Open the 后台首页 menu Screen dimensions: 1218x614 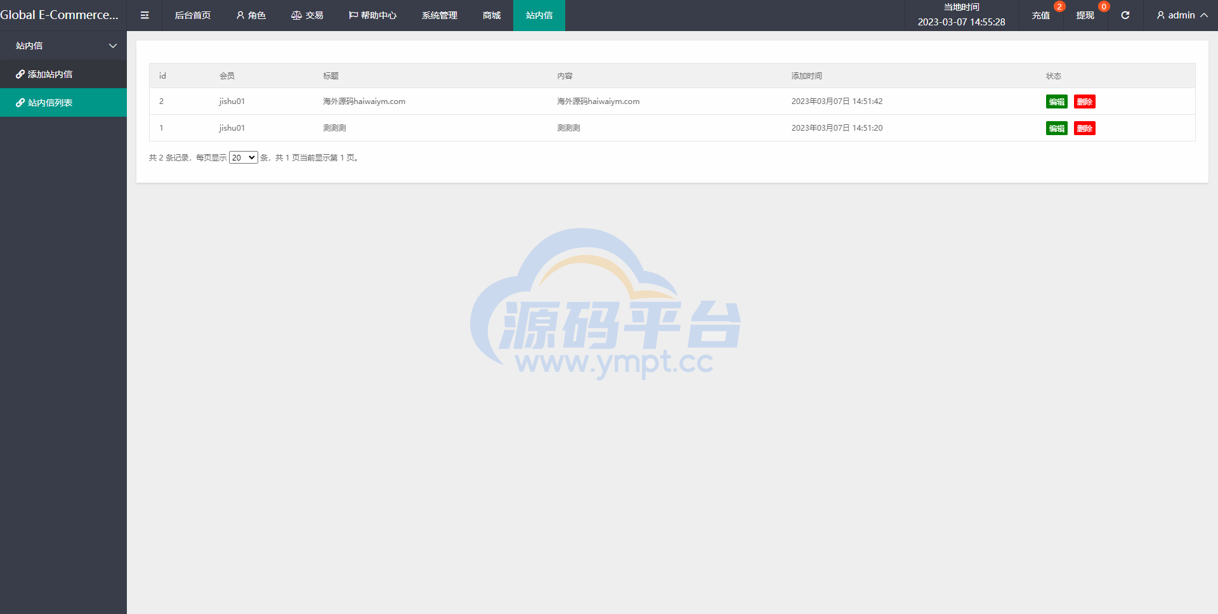[193, 15]
